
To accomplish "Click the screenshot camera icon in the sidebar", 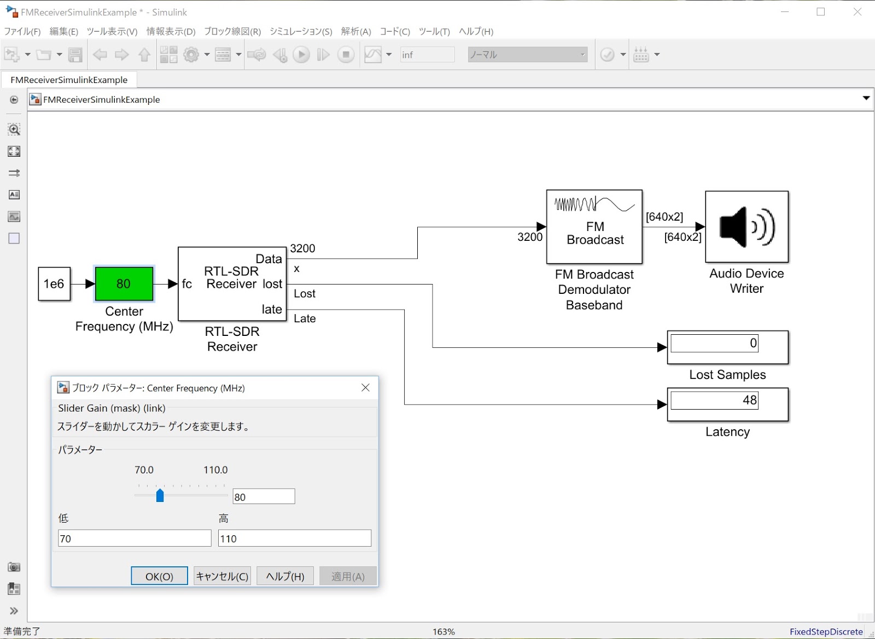I will point(14,567).
